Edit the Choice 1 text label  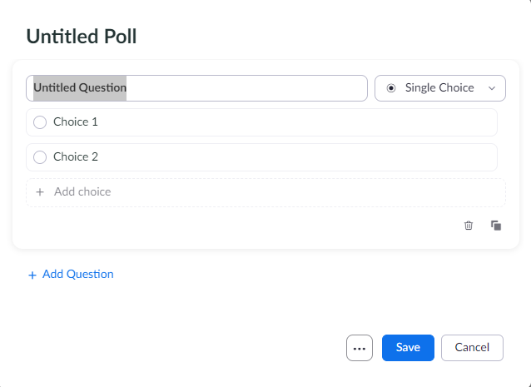tap(76, 122)
